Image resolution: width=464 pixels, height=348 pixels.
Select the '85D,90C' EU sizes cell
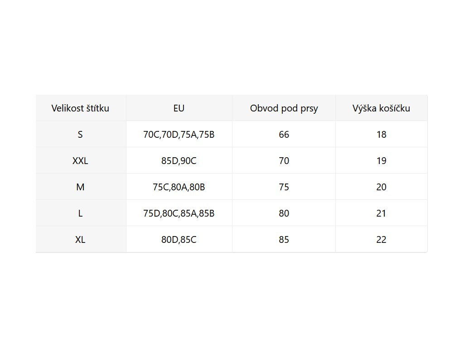click(x=179, y=161)
